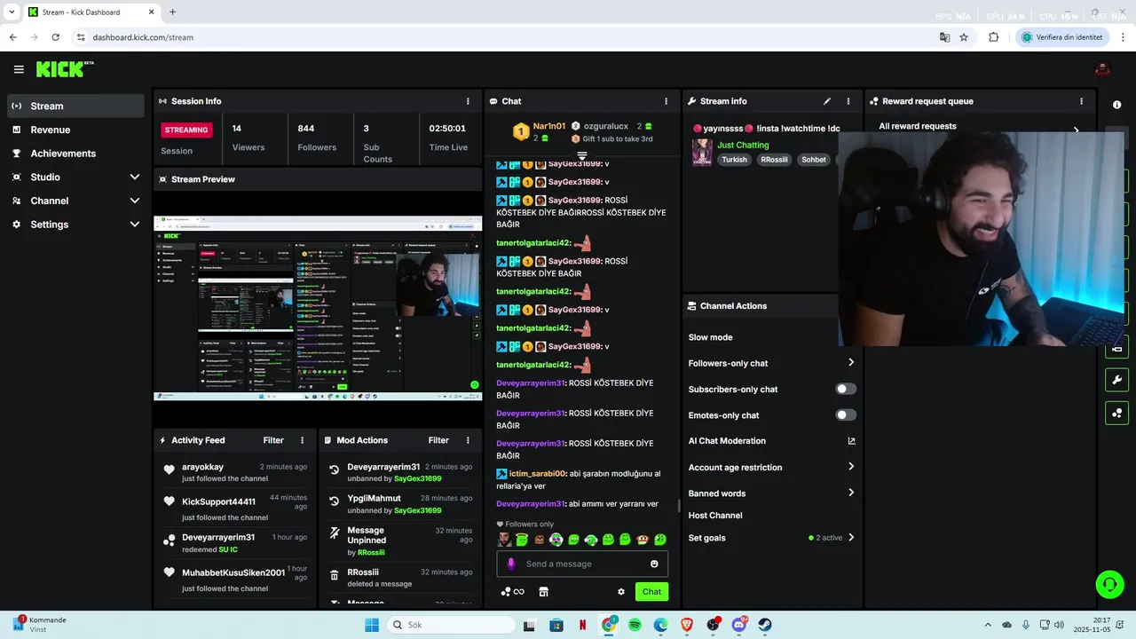Open Stream info panel three-dot menu
The height and width of the screenshot is (639, 1136).
[848, 101]
